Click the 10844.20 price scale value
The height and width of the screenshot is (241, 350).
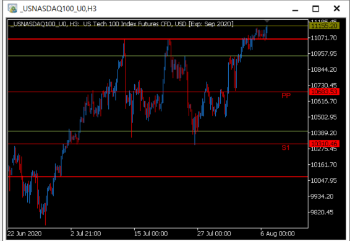point(323,70)
